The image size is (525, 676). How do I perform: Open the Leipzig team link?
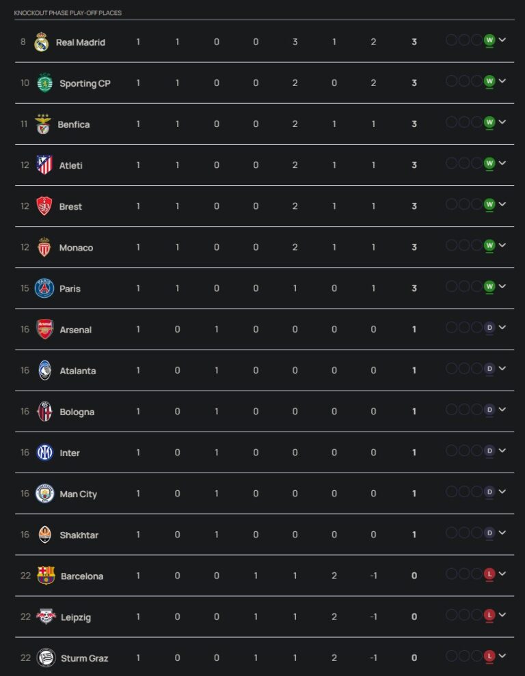click(x=76, y=617)
